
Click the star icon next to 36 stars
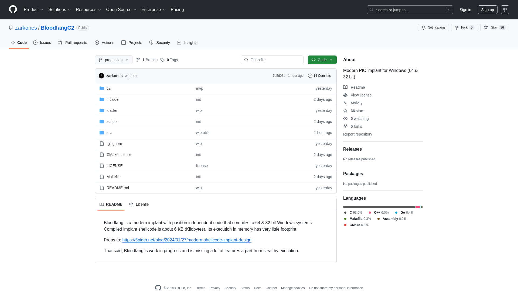click(x=345, y=111)
